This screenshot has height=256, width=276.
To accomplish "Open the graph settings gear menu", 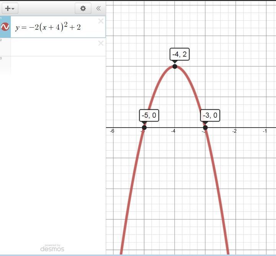I will point(83,8).
